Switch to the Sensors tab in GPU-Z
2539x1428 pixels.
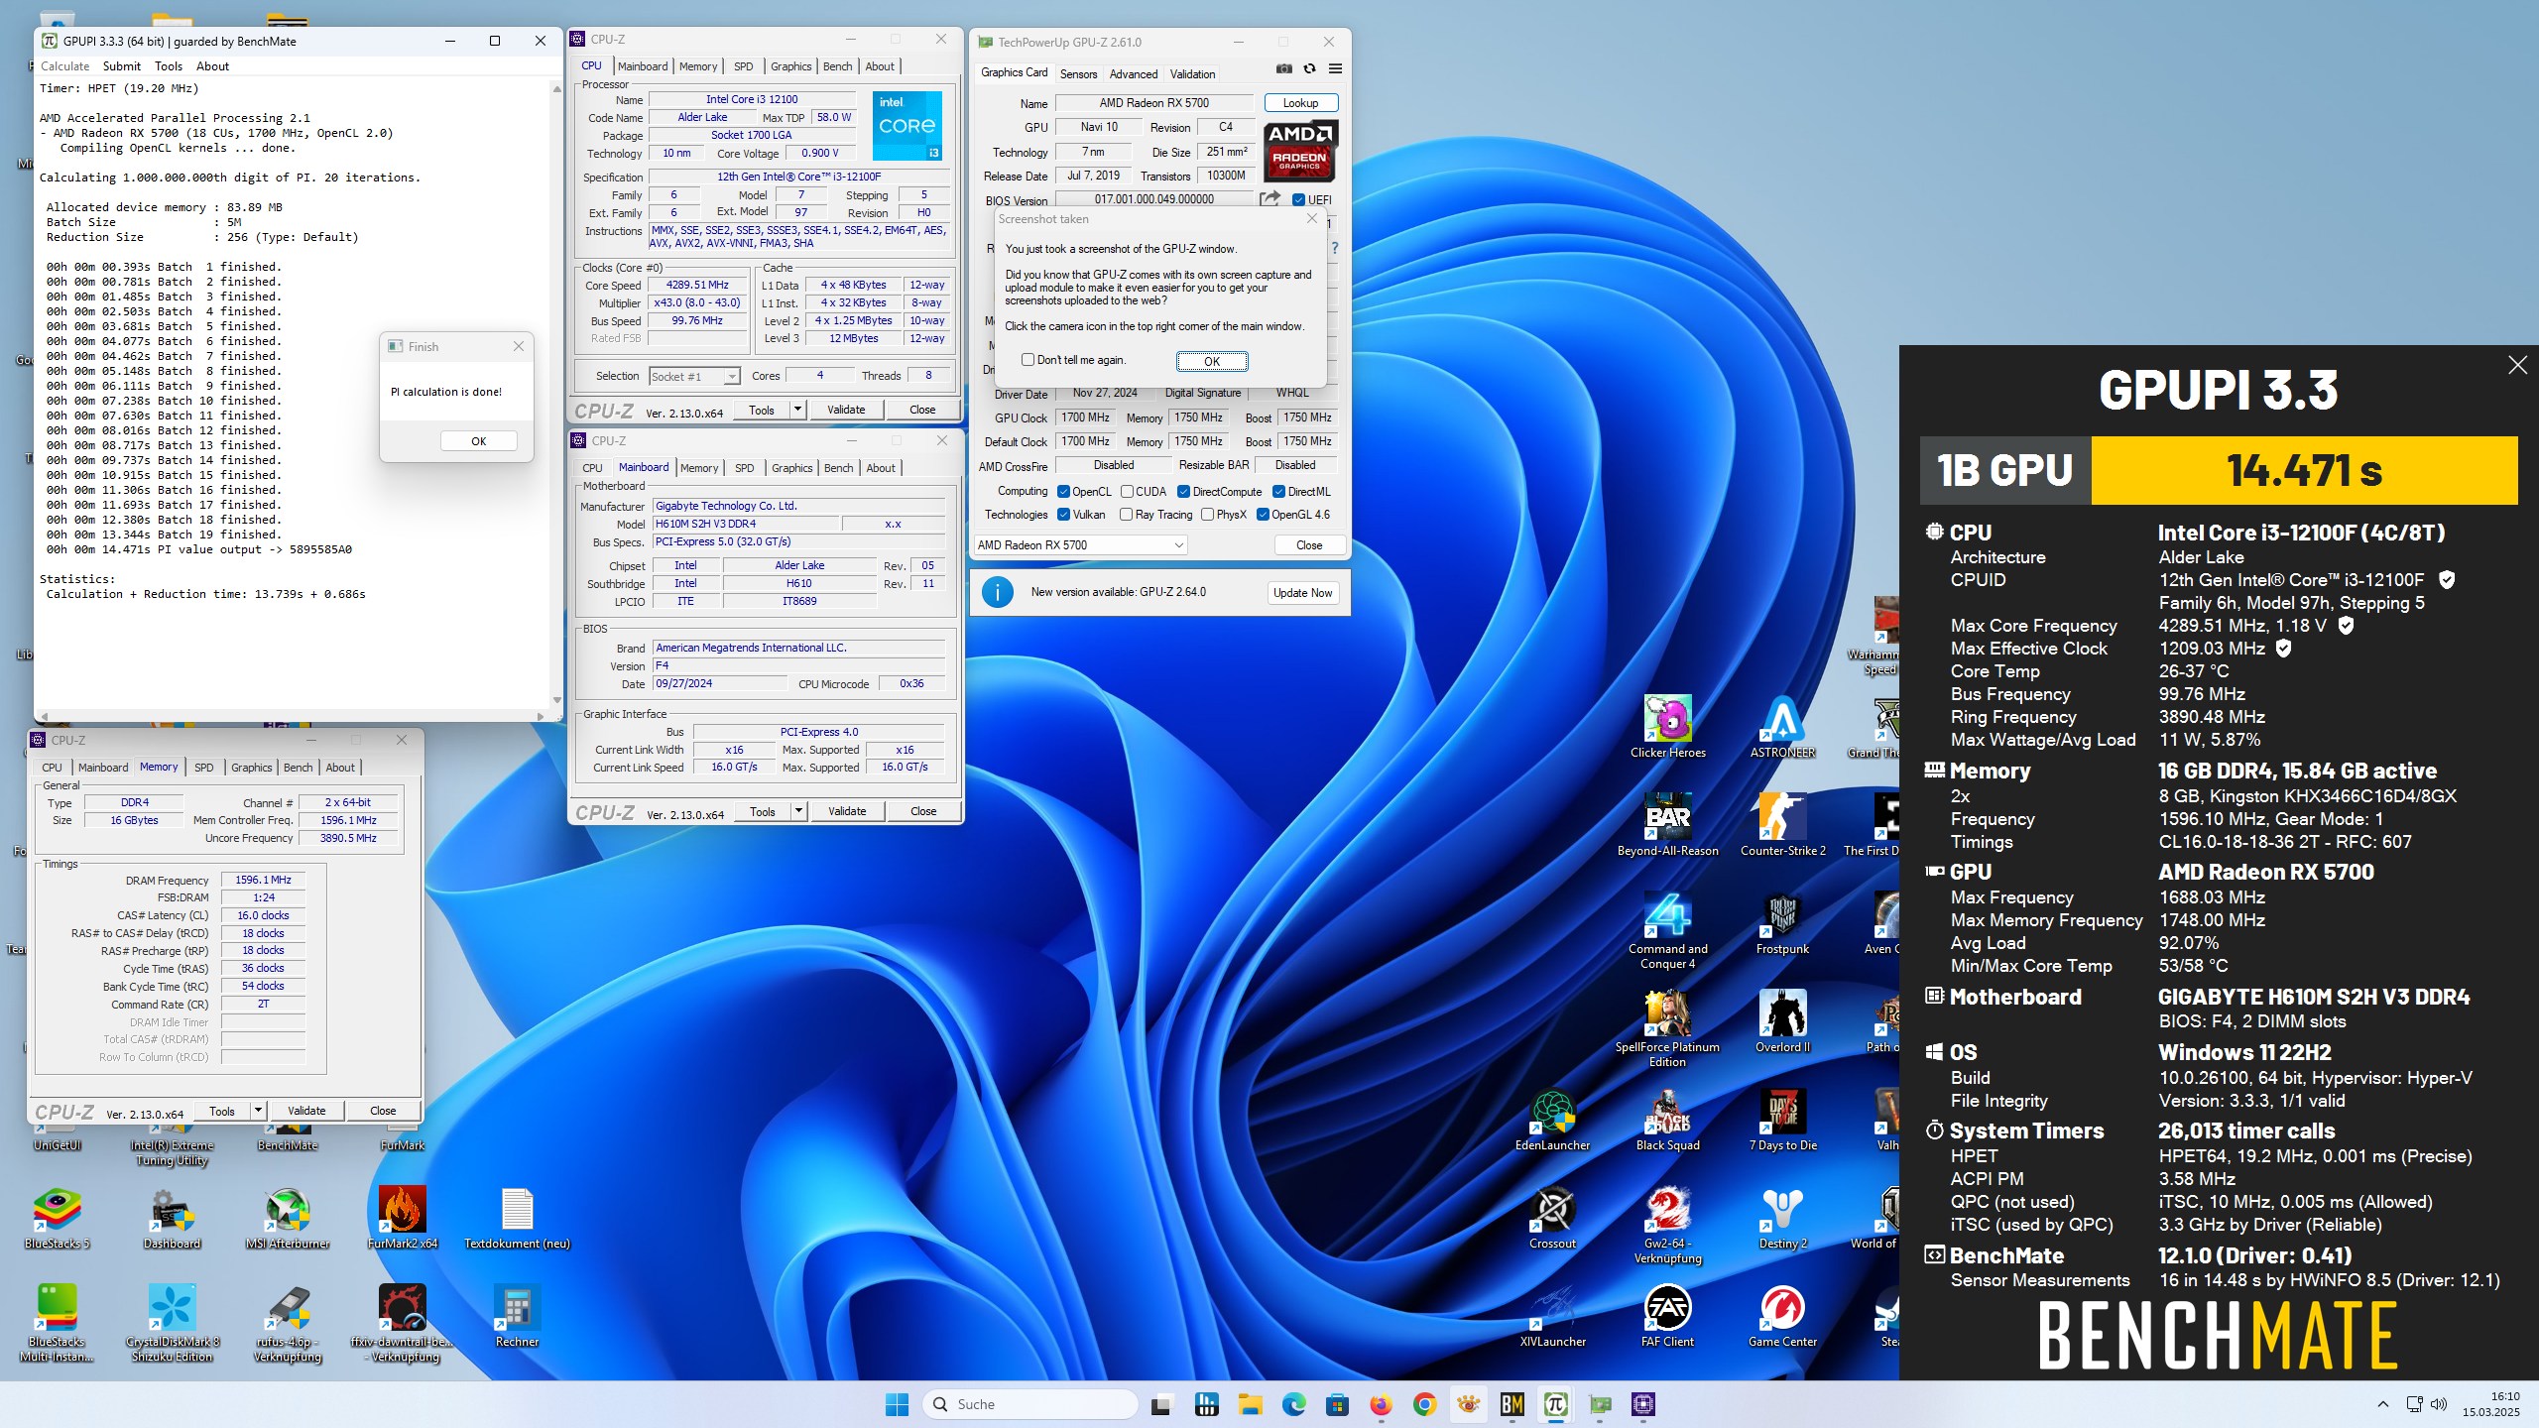1078,74
